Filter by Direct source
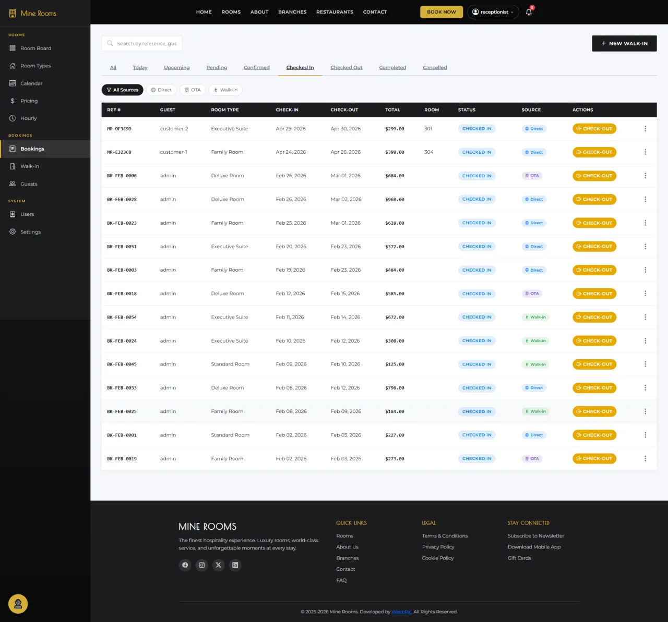The height and width of the screenshot is (622, 668). [161, 90]
